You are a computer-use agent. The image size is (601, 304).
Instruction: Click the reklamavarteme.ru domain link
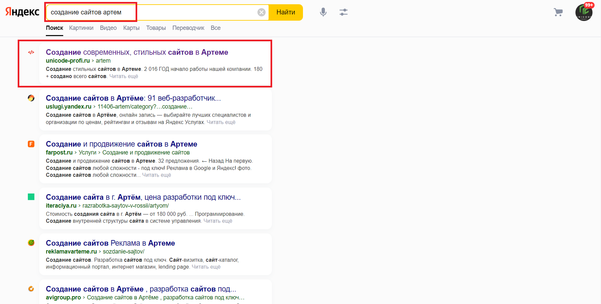(x=71, y=251)
